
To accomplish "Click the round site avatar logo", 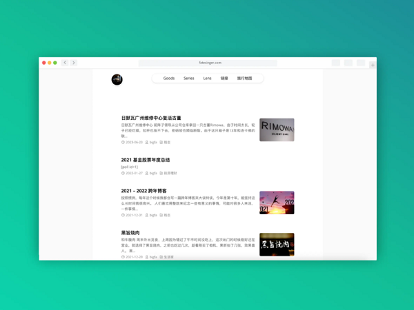I will (117, 80).
